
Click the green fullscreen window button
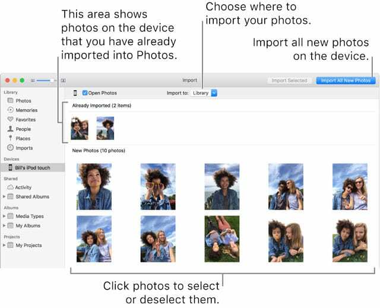pos(22,80)
